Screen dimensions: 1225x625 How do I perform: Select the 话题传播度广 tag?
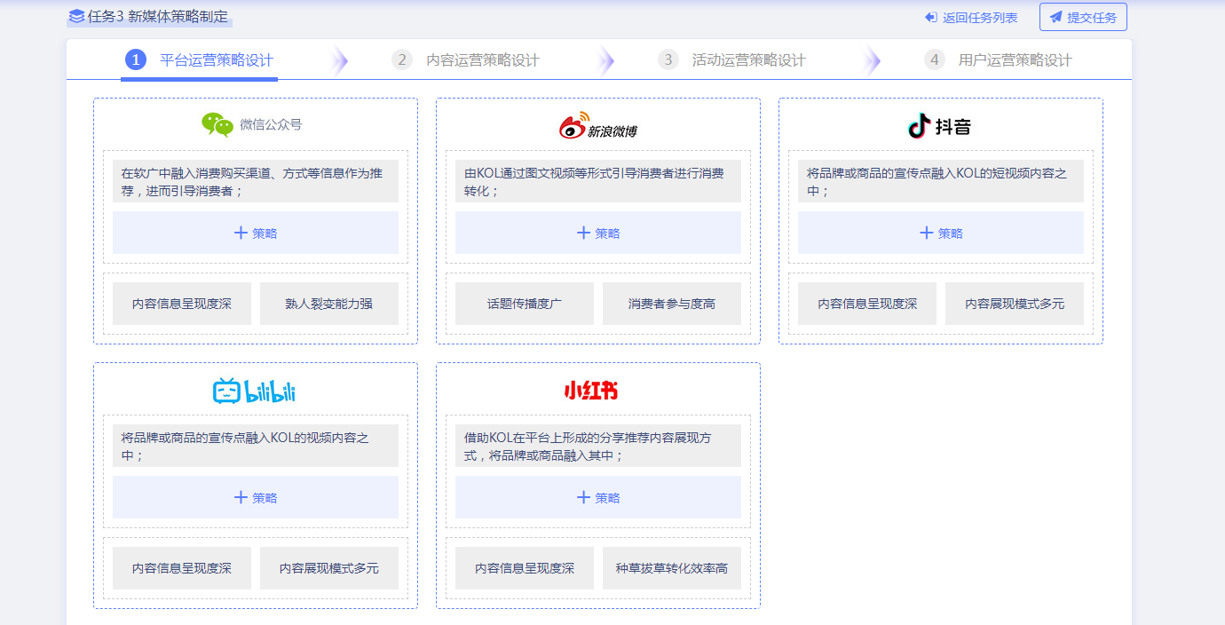pyautogui.click(x=525, y=304)
